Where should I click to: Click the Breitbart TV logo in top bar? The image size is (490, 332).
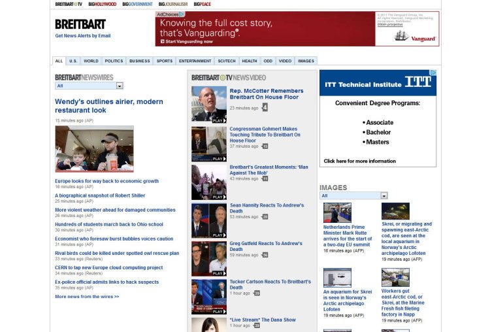click(x=69, y=4)
